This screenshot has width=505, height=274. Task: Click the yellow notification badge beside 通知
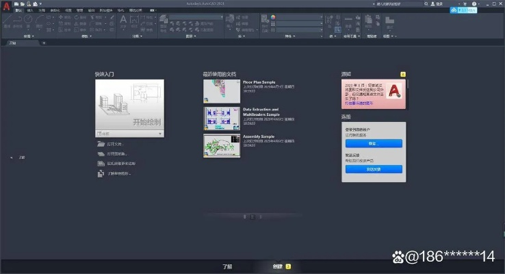pyautogui.click(x=403, y=74)
